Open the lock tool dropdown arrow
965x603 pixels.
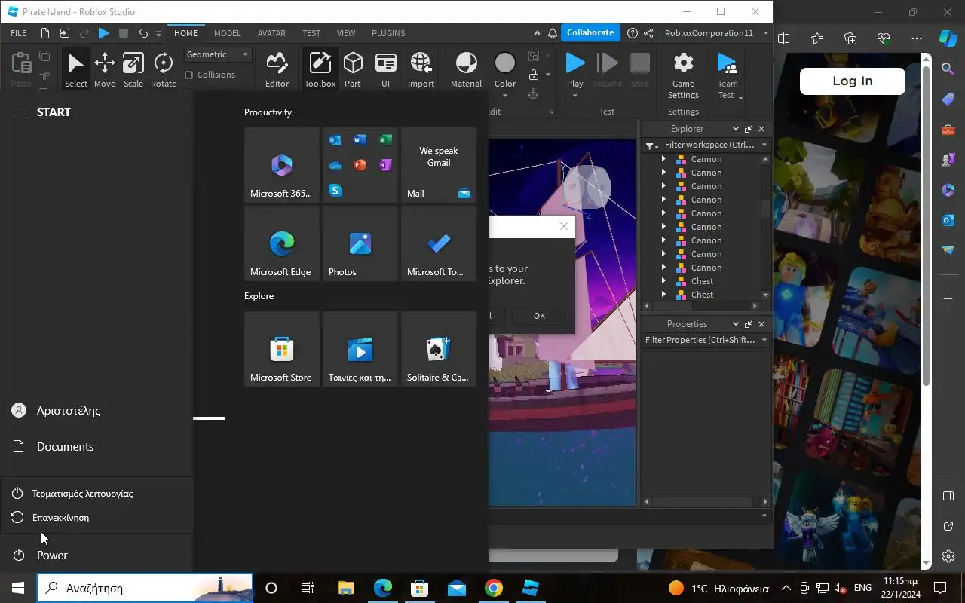click(547, 75)
